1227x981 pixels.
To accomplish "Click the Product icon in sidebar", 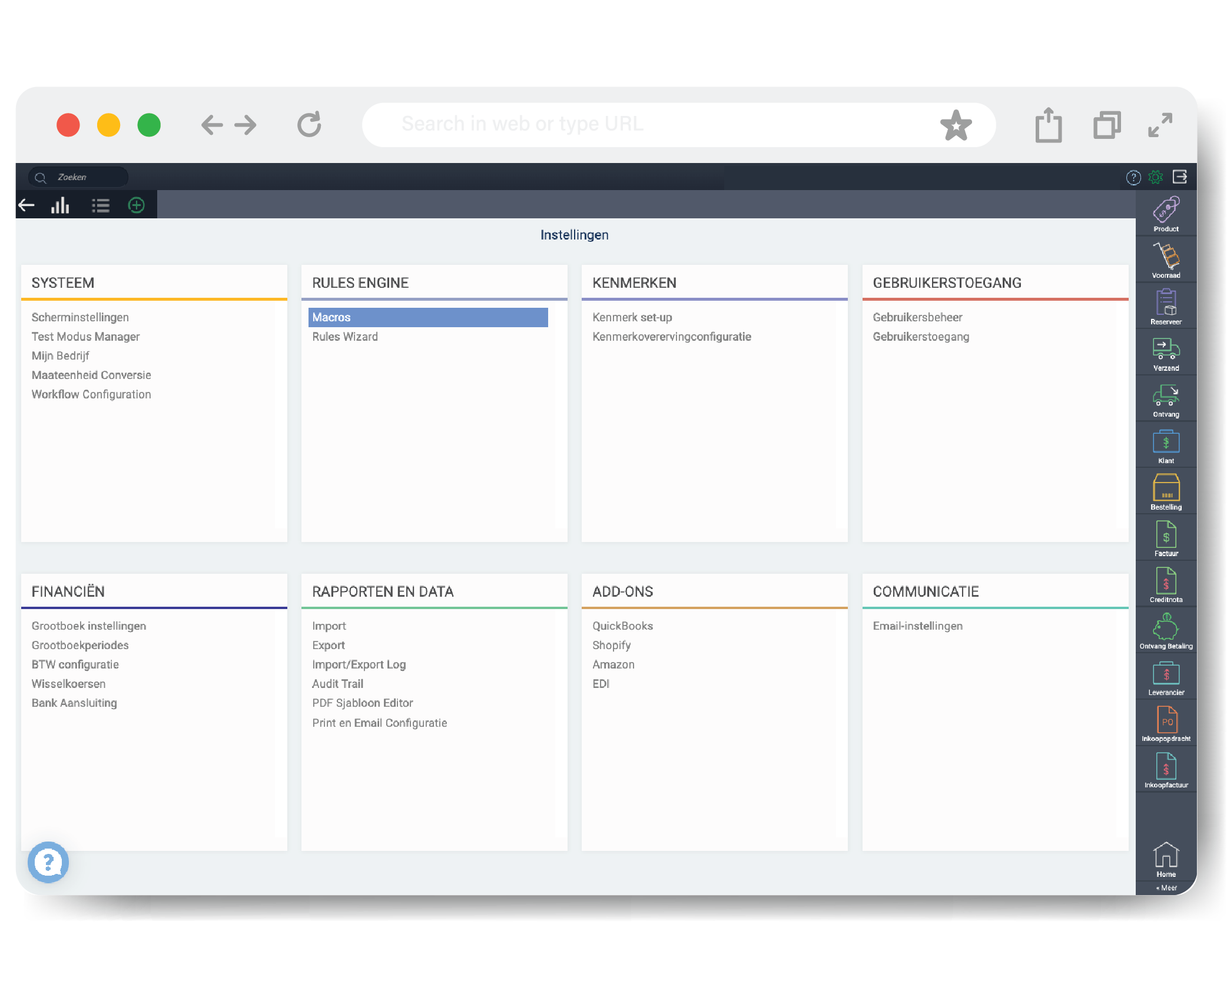I will click(x=1165, y=213).
